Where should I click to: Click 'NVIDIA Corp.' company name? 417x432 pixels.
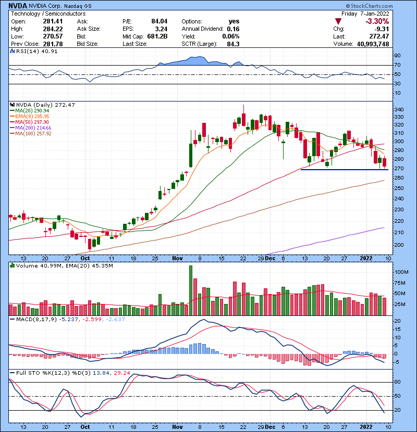pyautogui.click(x=45, y=6)
